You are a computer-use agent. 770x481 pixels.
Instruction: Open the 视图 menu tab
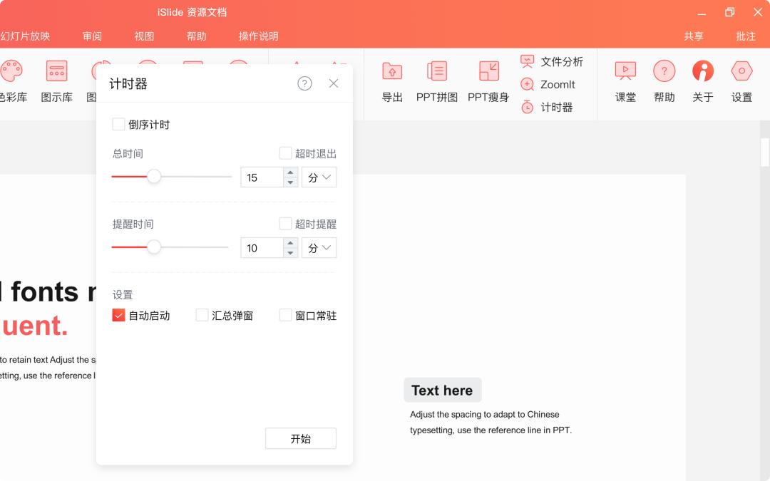[x=144, y=36]
